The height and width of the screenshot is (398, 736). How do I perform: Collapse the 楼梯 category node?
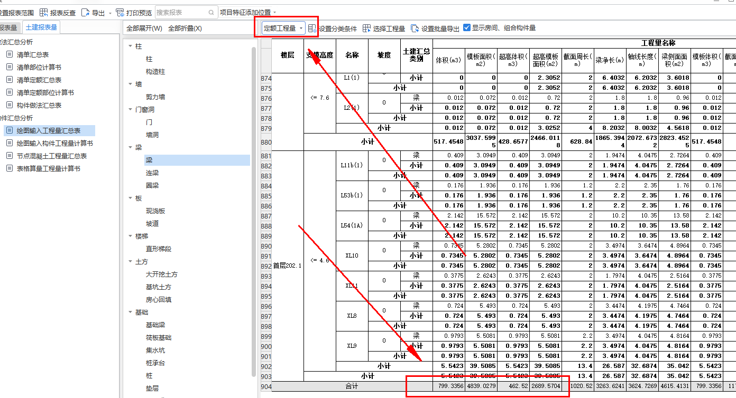tap(130, 236)
